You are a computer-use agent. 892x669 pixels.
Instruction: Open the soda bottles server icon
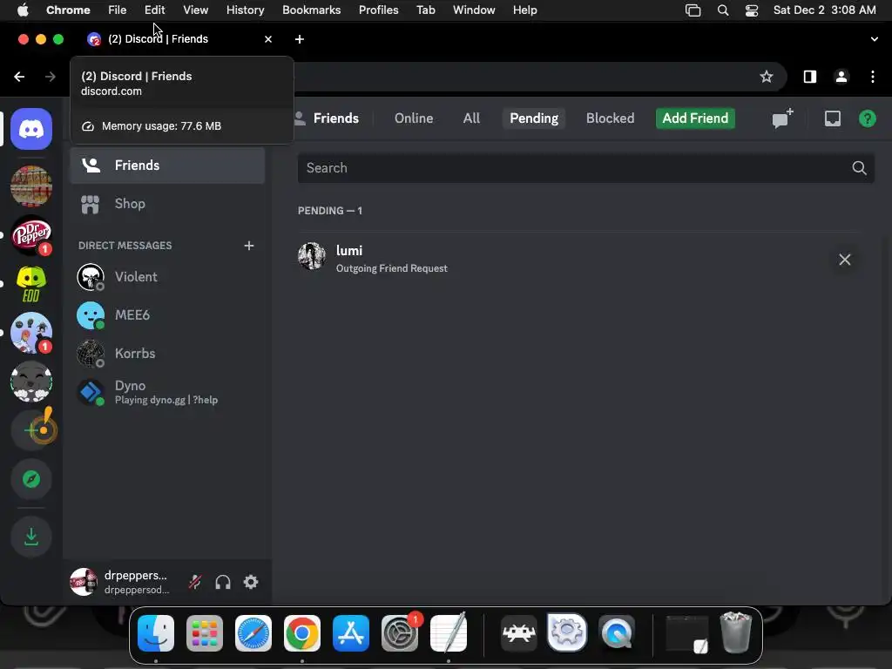(31, 186)
